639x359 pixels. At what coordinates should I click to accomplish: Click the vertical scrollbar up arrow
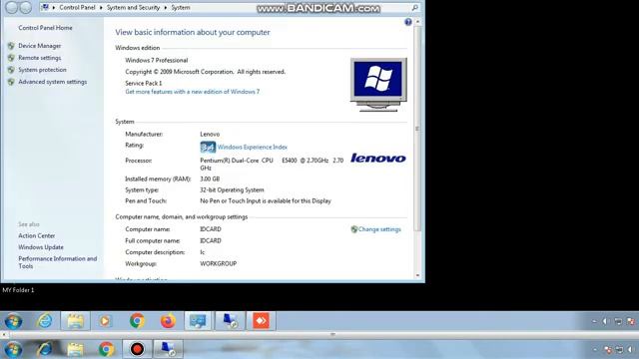pos(417,22)
